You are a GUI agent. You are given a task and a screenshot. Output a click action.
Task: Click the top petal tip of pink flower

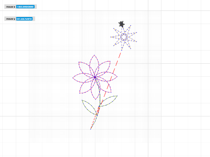click(94, 55)
